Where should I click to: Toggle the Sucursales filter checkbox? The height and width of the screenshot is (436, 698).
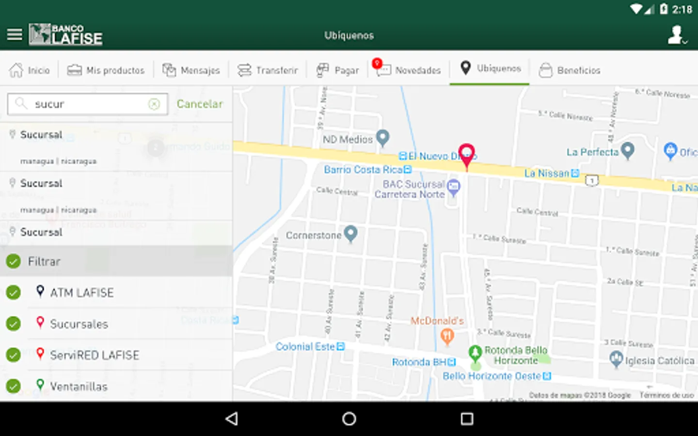click(x=14, y=324)
